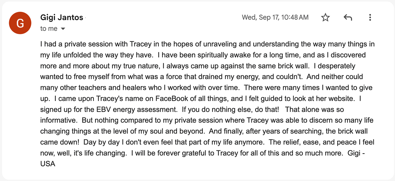Click the "Gigi -" signature at message end
The width and height of the screenshot is (395, 181).
click(x=356, y=153)
